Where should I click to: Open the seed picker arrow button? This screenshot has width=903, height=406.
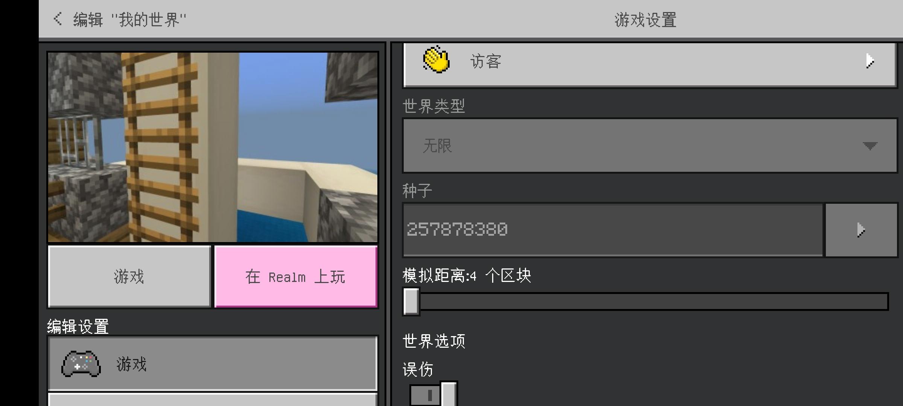[861, 230]
